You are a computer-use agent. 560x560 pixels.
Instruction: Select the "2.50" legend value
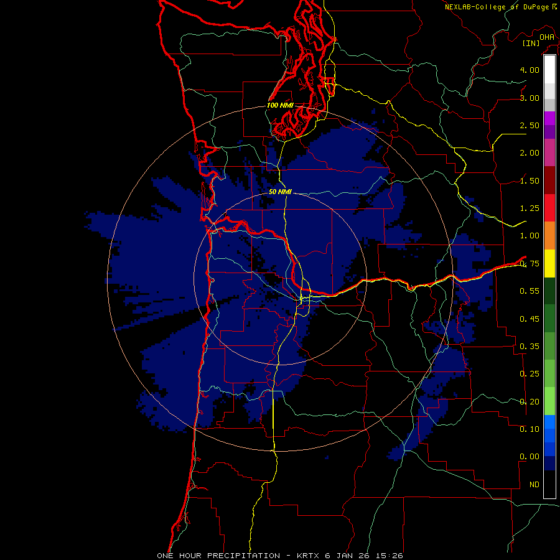point(530,125)
